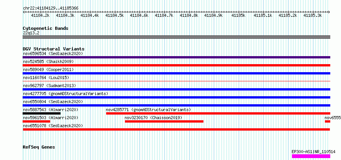Screen dimensions: 341x160
Task: Click the nsv589049 (Cooper2011) label
Action: point(48,69)
